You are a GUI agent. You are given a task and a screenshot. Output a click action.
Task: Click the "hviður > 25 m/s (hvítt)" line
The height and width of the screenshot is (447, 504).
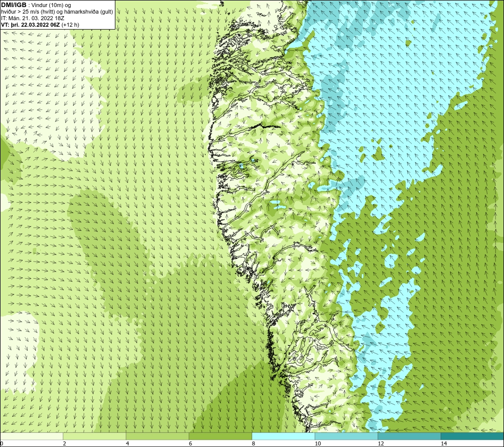point(28,12)
